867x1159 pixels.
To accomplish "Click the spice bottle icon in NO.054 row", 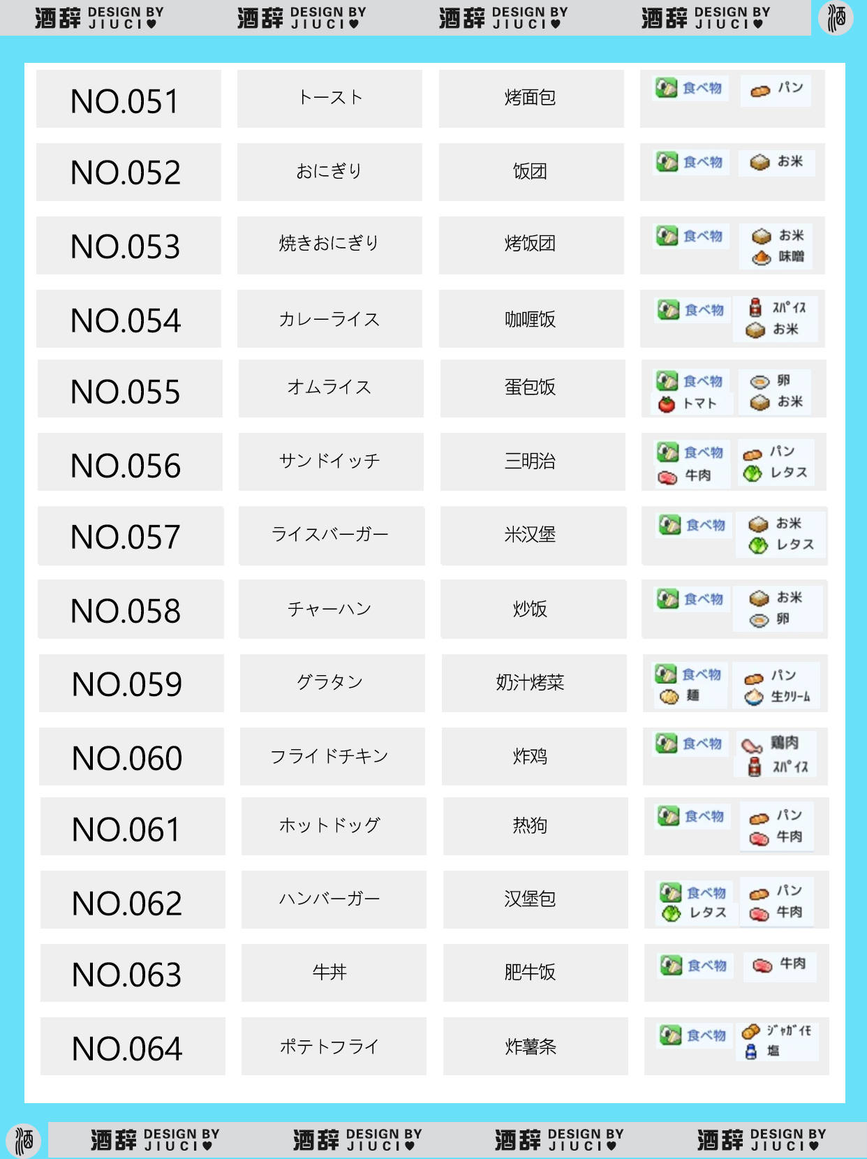I will click(x=755, y=307).
